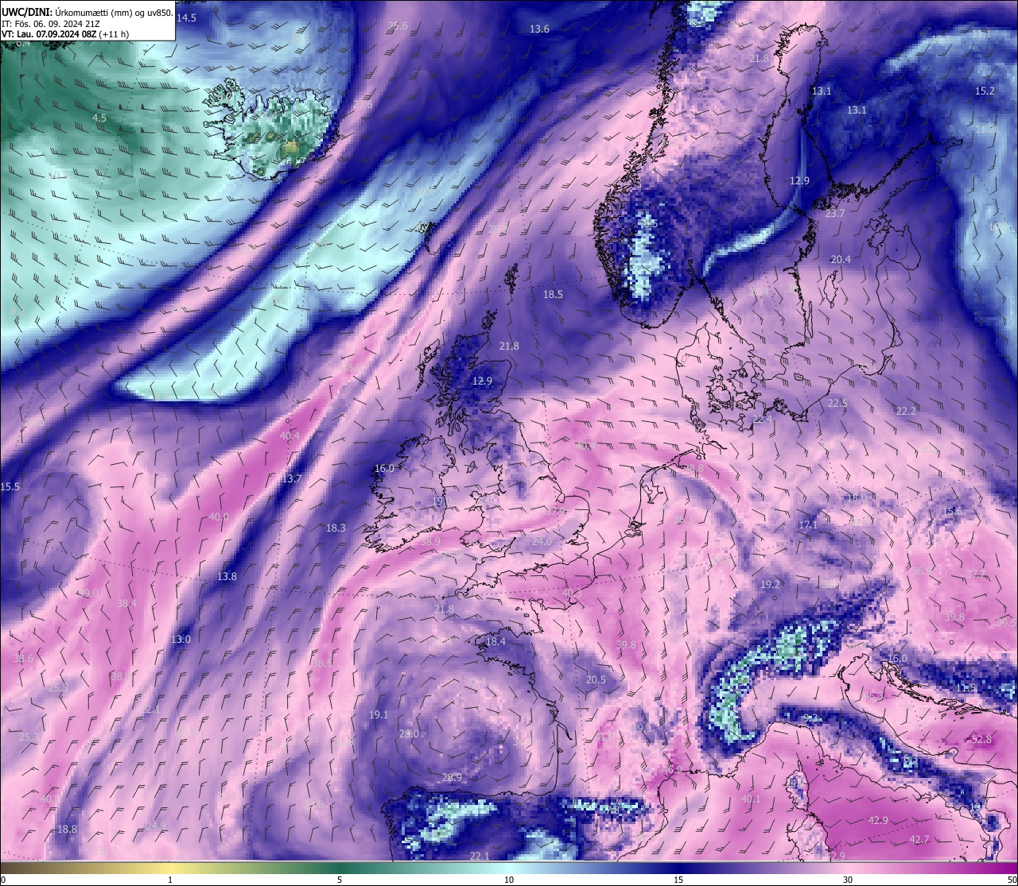Select the '42.7' map value

tap(919, 839)
